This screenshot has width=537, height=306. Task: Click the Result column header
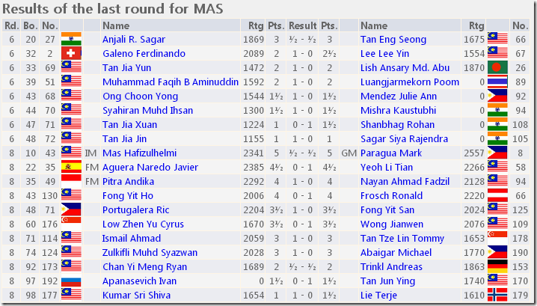pyautogui.click(x=302, y=25)
